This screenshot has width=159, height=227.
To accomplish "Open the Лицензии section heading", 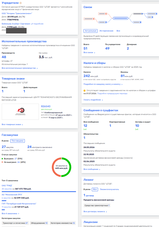I will click(x=91, y=222).
